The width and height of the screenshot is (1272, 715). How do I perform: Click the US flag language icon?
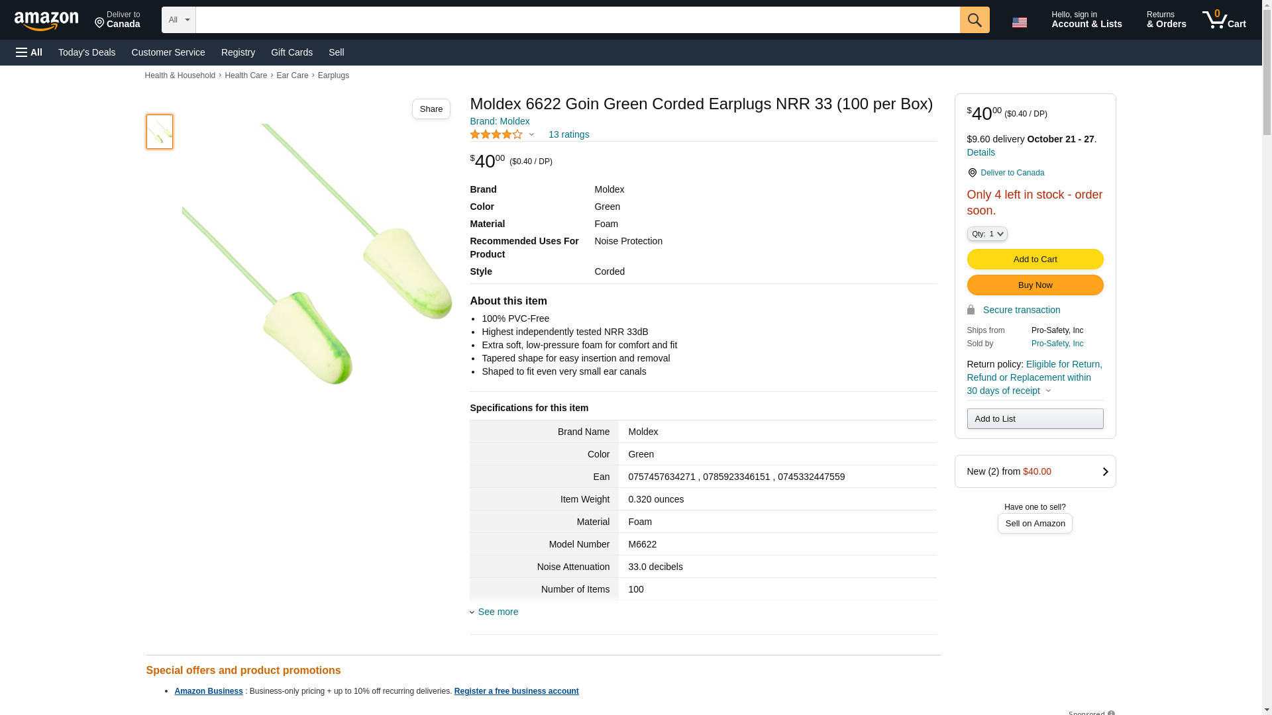pyautogui.click(x=1019, y=23)
